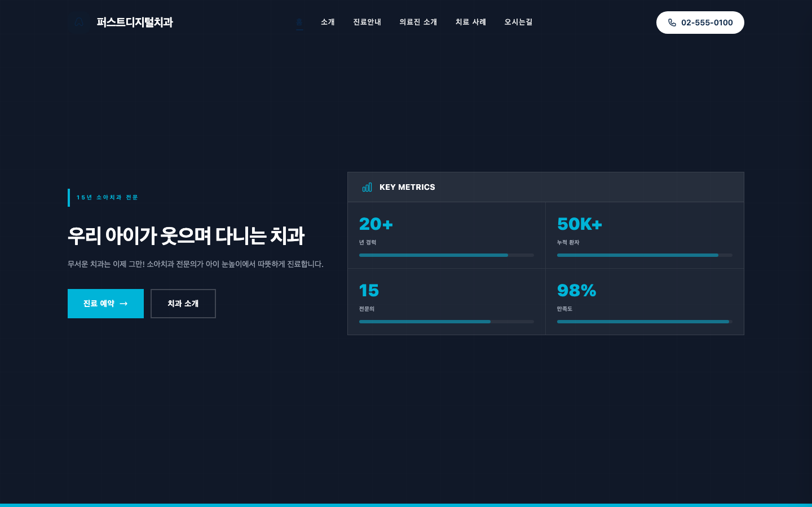View 치료 사례 from the top menu
The image size is (812, 507).
pyautogui.click(x=471, y=23)
